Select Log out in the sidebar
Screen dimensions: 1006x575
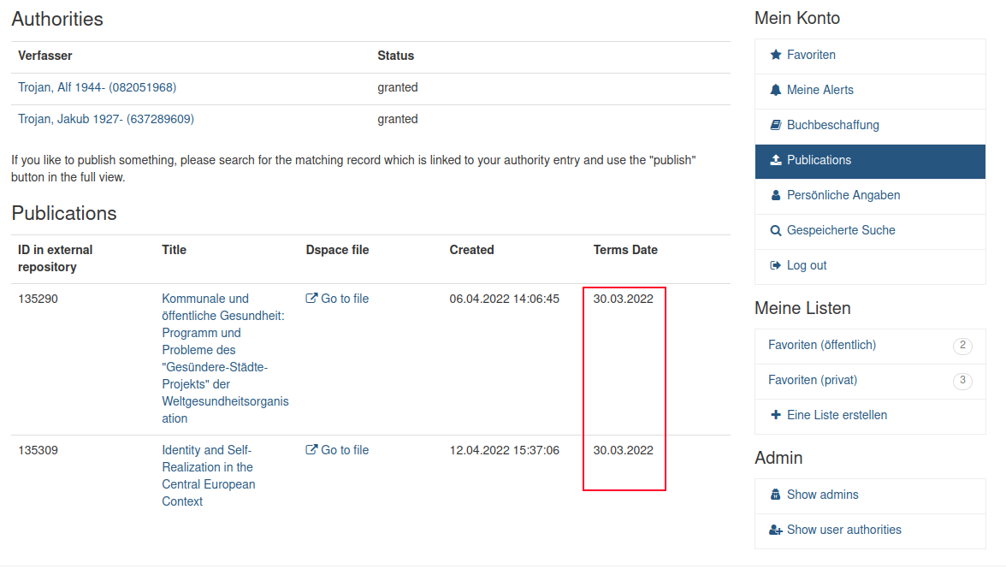click(870, 266)
